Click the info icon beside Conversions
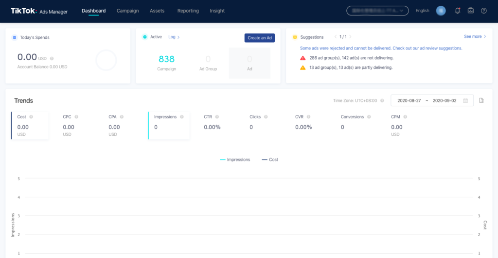The height and width of the screenshot is (258, 498). click(x=369, y=117)
